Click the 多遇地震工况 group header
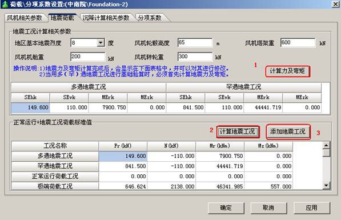 point(89,87)
